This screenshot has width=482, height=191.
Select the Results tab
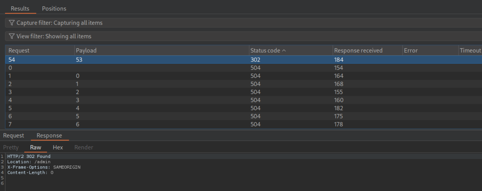[20, 9]
